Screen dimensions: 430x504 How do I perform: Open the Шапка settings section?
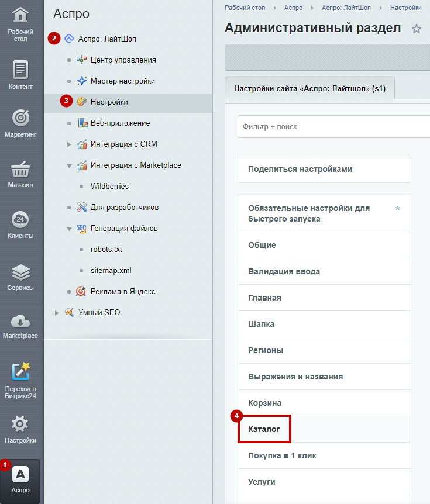click(x=324, y=324)
